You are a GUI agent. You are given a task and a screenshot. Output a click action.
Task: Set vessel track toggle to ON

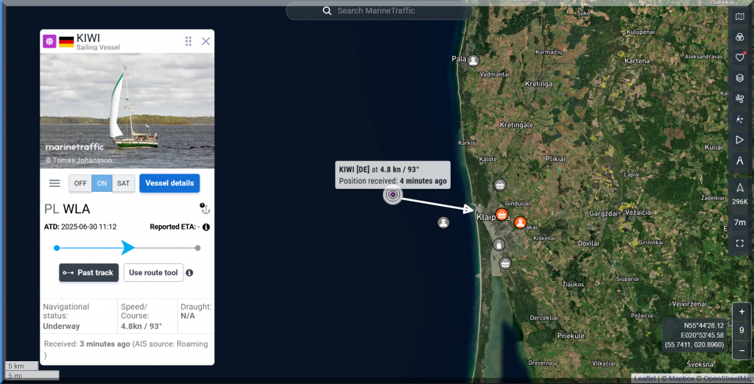102,183
